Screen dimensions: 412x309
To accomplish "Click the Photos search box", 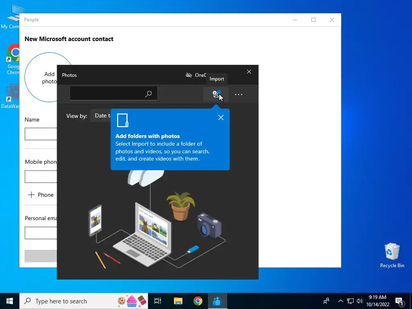I will coord(113,93).
